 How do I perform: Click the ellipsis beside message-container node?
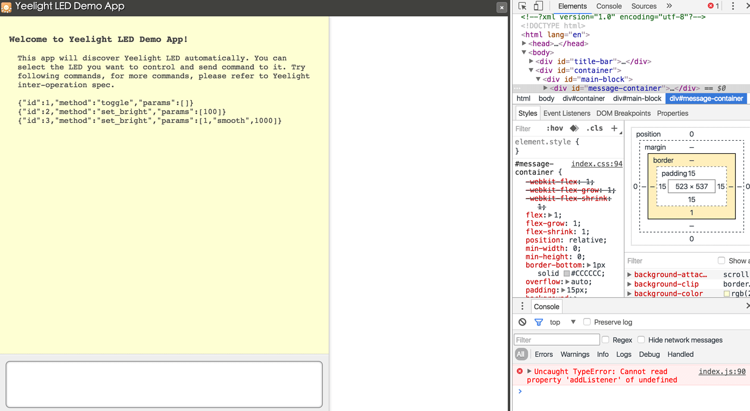point(517,88)
